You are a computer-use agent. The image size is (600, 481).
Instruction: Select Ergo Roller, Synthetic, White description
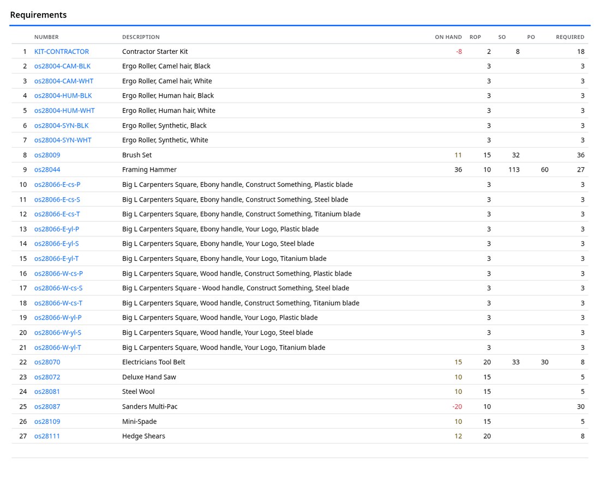[165, 140]
